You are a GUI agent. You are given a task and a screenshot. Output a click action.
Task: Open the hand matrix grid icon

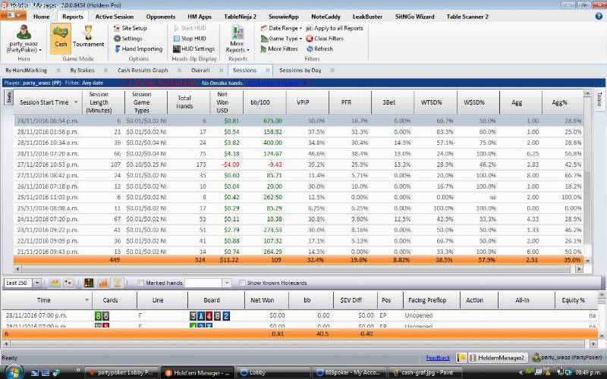(89, 283)
